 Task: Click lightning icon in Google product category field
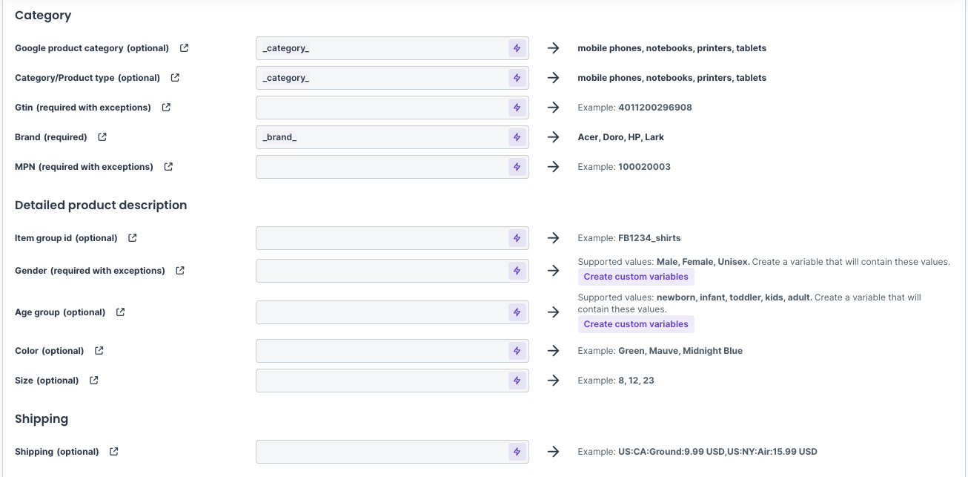517,48
